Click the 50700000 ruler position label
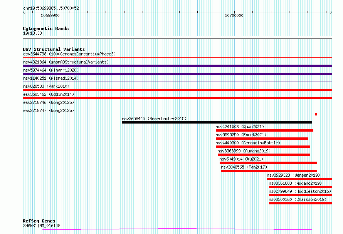 [234, 15]
